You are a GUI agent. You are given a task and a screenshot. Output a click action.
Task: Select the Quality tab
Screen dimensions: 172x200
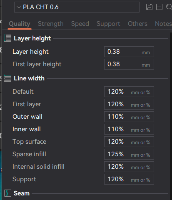tap(20, 24)
